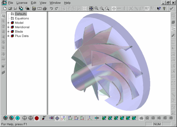Click the Zoom Out magnifier icon

pyautogui.click(x=107, y=9)
